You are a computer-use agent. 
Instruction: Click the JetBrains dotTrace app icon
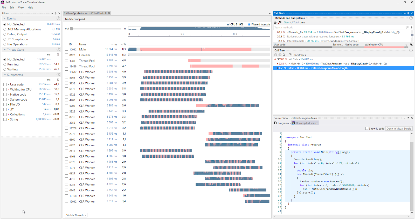point(3,2)
